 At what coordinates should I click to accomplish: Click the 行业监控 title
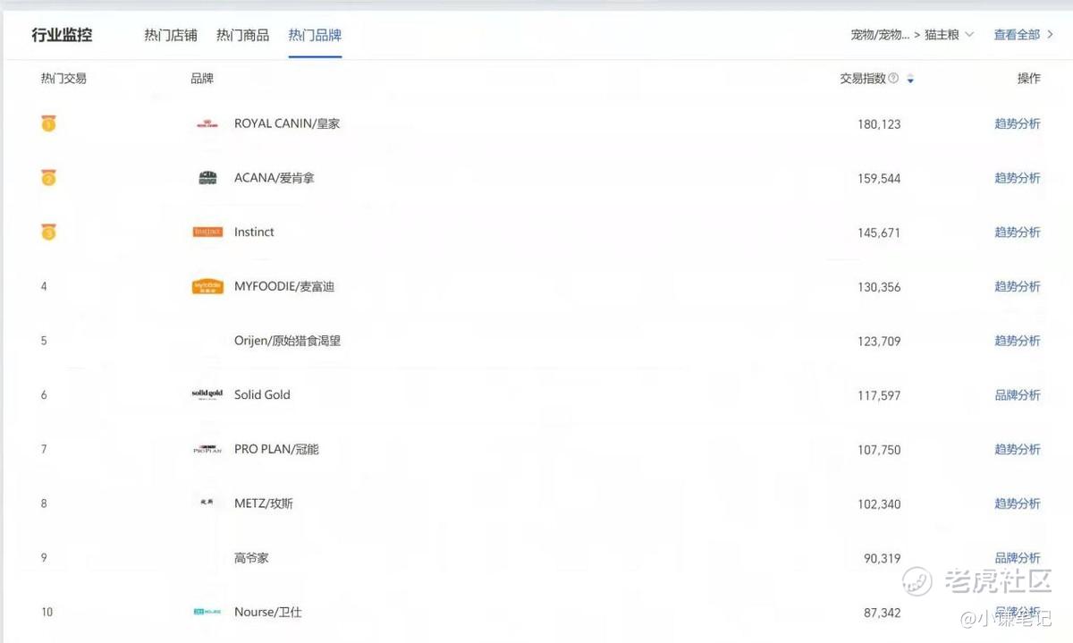click(x=62, y=35)
